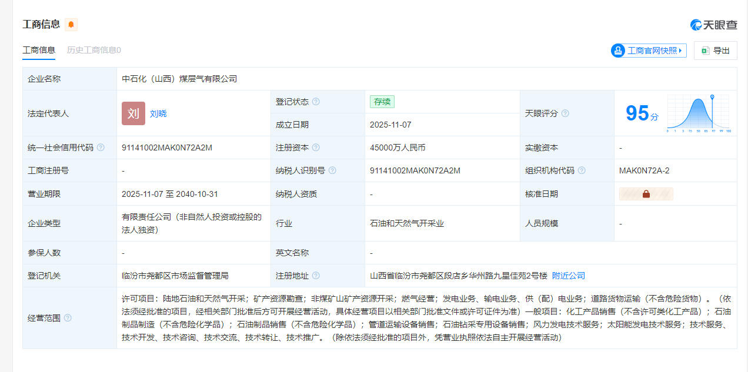Open 工商官网快照 button
Image resolution: width=748 pixels, height=372 pixels.
pyautogui.click(x=649, y=51)
